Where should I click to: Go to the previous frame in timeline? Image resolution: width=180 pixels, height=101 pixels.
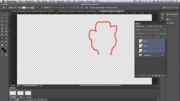pos(27,100)
